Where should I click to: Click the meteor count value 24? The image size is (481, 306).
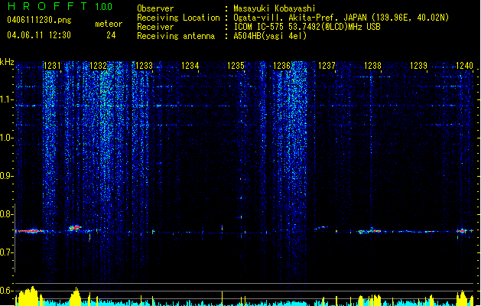(111, 35)
